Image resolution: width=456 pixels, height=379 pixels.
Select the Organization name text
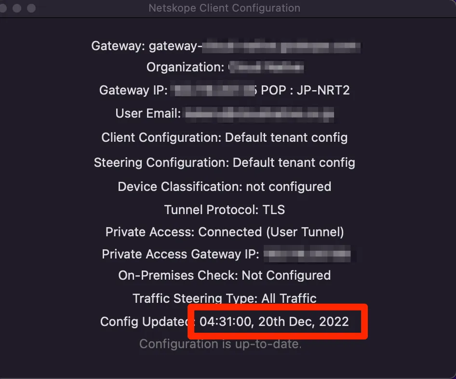pyautogui.click(x=266, y=68)
